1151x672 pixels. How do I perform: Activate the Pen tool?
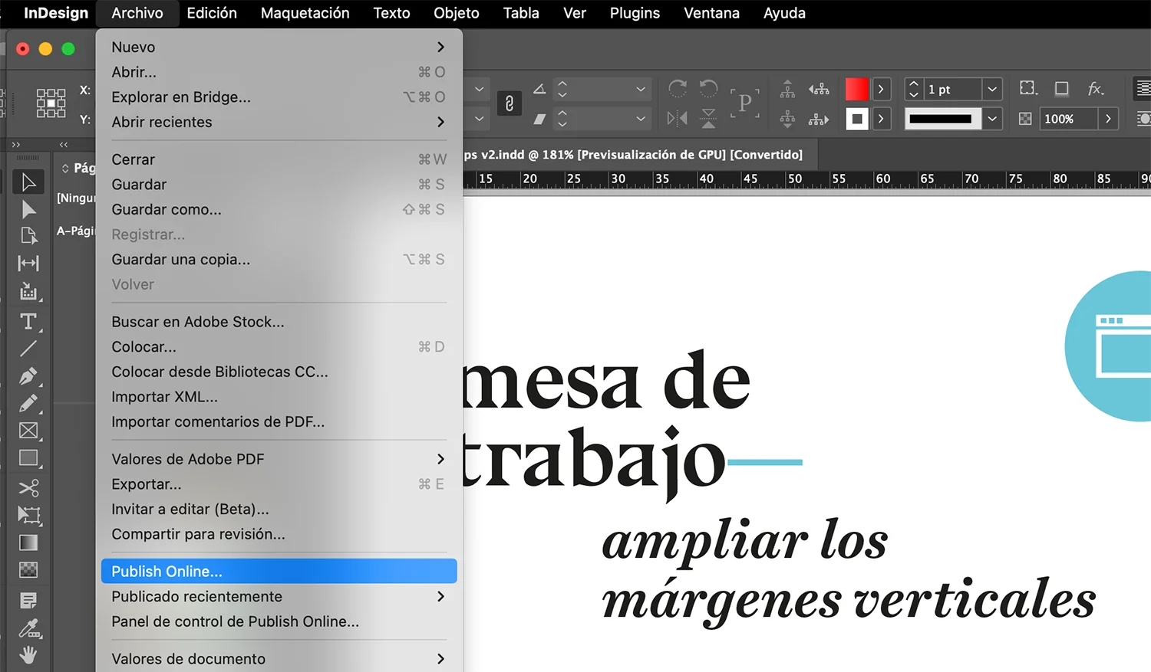coord(29,376)
